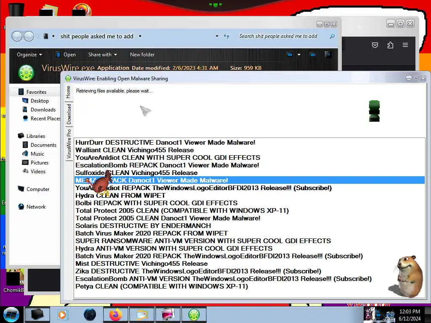Viewport: 431px width, 323px height.
Task: Click the VirusWire lime taskbar icon
Action: (x=194, y=315)
